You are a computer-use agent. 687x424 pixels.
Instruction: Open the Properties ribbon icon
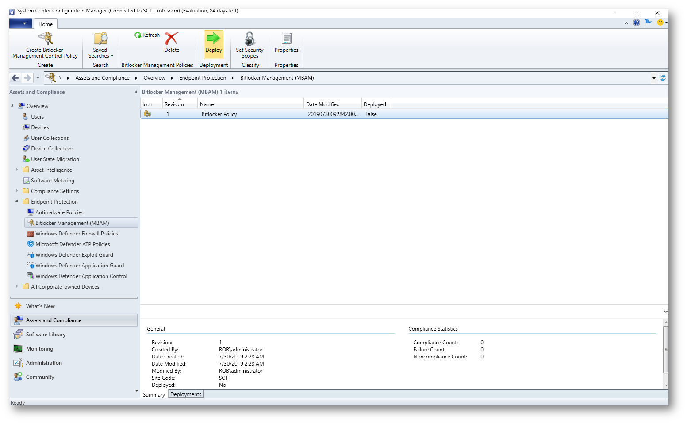[286, 39]
